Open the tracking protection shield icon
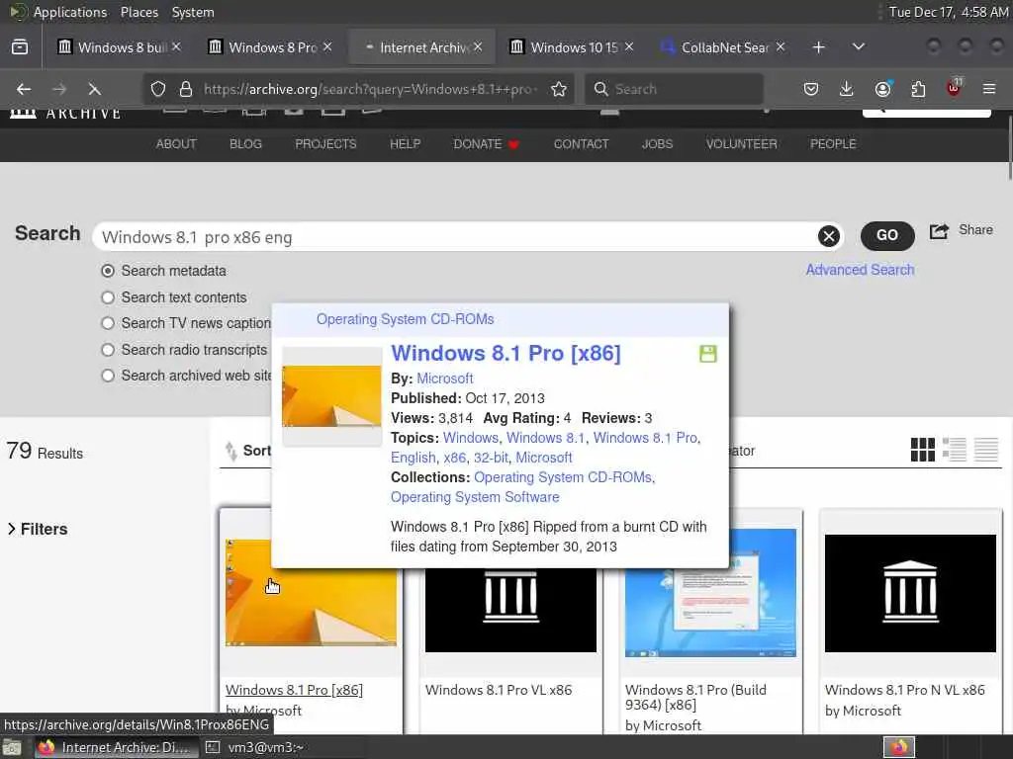 click(158, 89)
